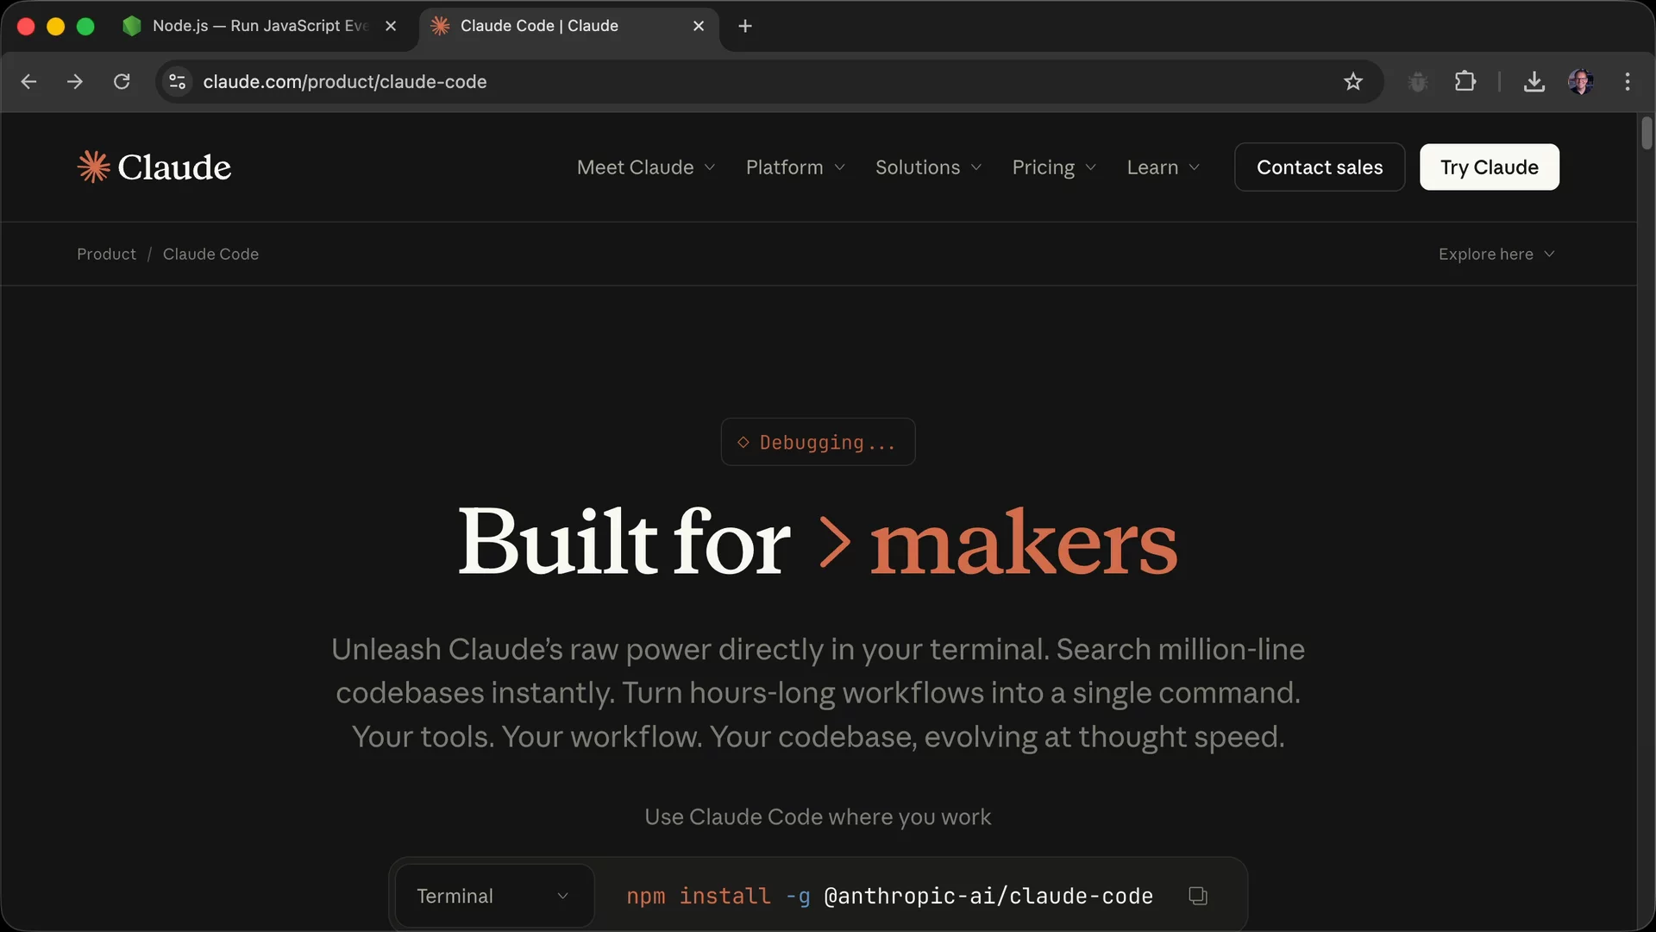Click the Try Claude button
The height and width of the screenshot is (932, 1656).
(1489, 167)
